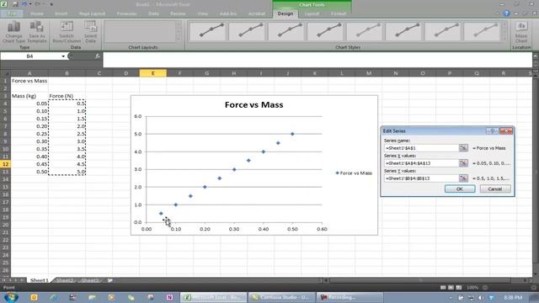The image size is (539, 303).
Task: Click the formula bar input
Action: pos(318,60)
